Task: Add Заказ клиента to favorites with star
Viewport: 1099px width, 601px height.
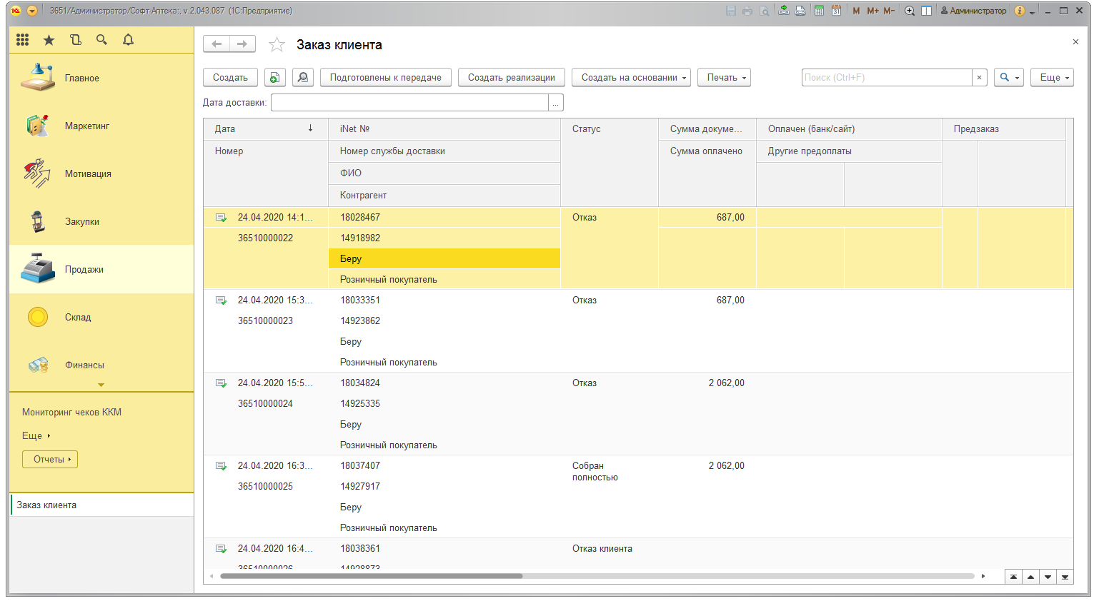Action: (277, 45)
